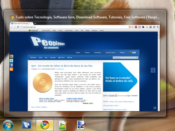Click the Facebook sidebar icon
The width and height of the screenshot is (175, 131).
tap(11, 65)
